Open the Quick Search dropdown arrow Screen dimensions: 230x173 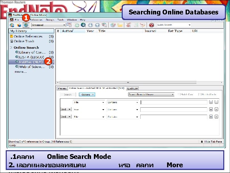pyautogui.click(x=189, y=25)
